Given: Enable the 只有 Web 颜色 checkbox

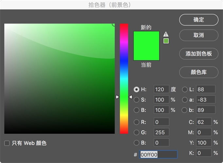Looking at the screenshot, I should (x=7, y=143).
